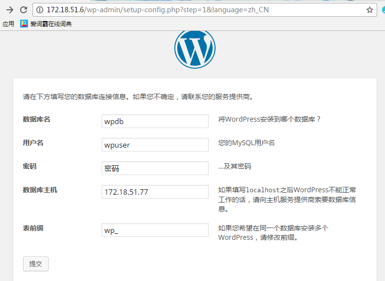Click the 密码 label
The height and width of the screenshot is (281, 385).
pos(29,166)
